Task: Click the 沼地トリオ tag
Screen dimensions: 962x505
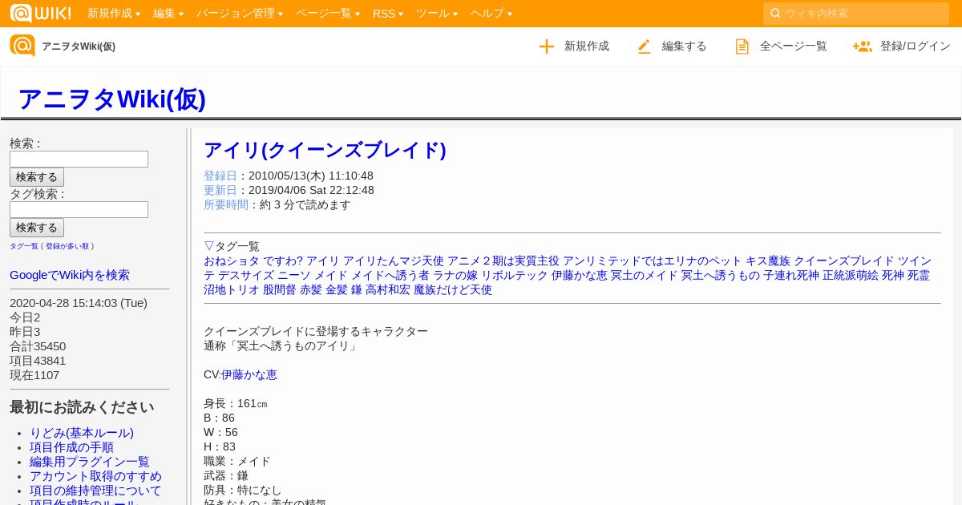Action: point(232,289)
